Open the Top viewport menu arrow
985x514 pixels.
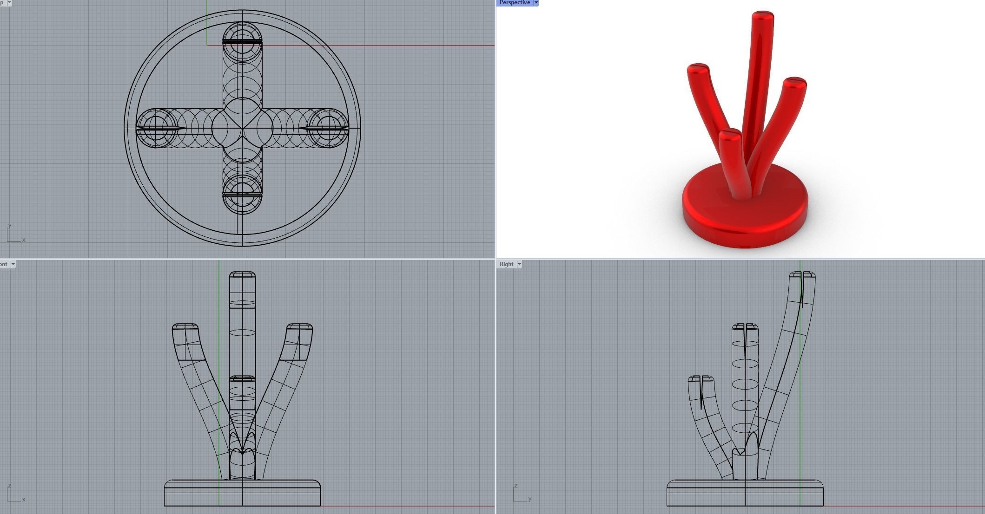(x=9, y=3)
